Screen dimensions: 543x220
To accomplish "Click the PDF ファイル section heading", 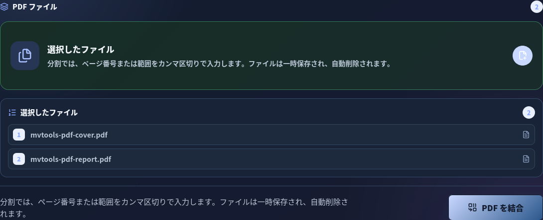I will coord(35,6).
